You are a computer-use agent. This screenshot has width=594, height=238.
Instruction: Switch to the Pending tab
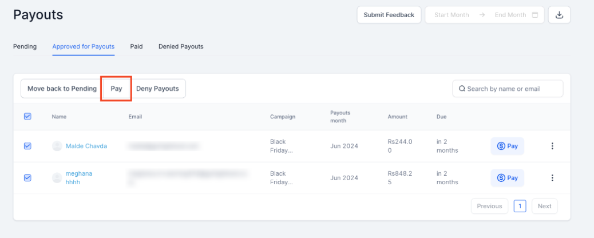click(x=25, y=46)
